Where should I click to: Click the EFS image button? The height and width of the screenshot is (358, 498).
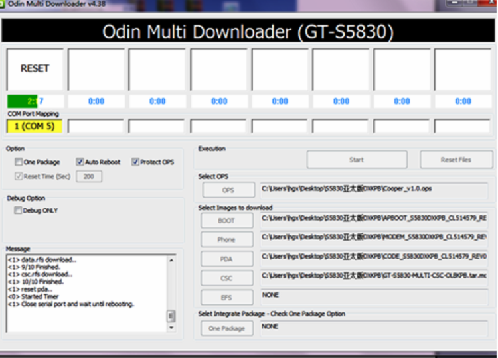click(227, 298)
